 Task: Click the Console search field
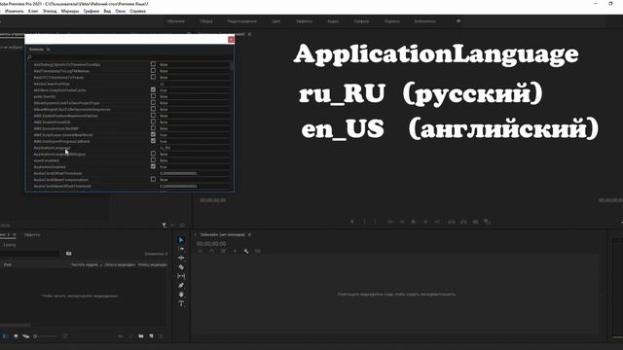click(x=129, y=57)
